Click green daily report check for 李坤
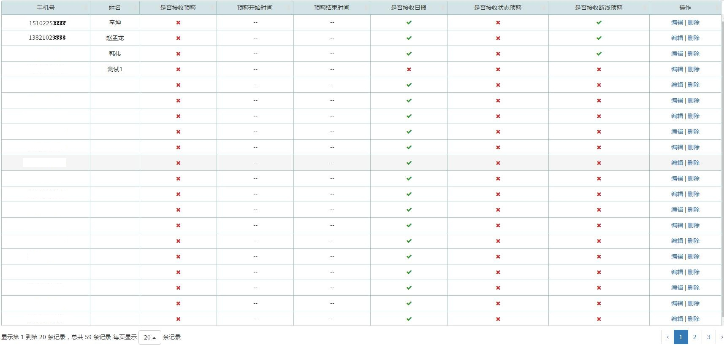 click(409, 22)
